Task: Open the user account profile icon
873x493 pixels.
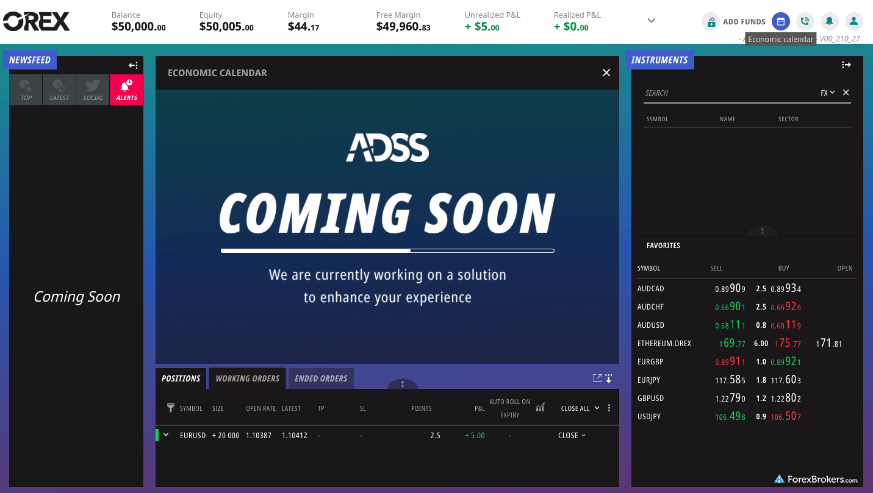Action: tap(853, 21)
